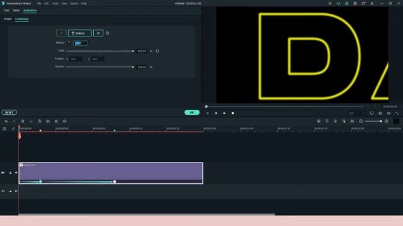This screenshot has height=226, width=403.
Task: Click the red playhead handle on ruler
Action: pos(20,136)
